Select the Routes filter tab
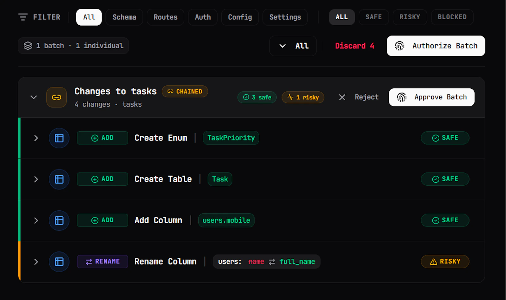 (x=165, y=17)
